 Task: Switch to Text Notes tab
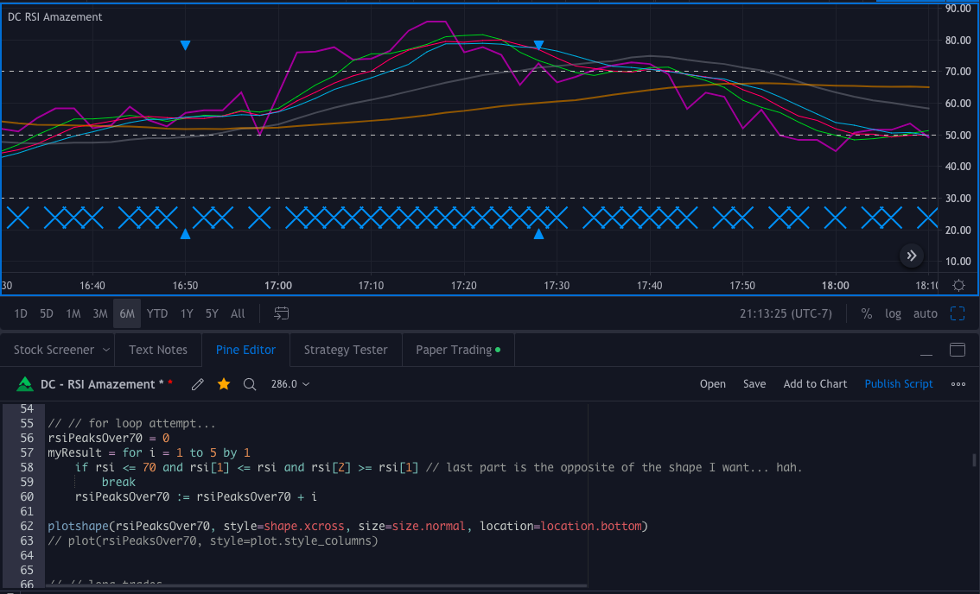point(158,350)
